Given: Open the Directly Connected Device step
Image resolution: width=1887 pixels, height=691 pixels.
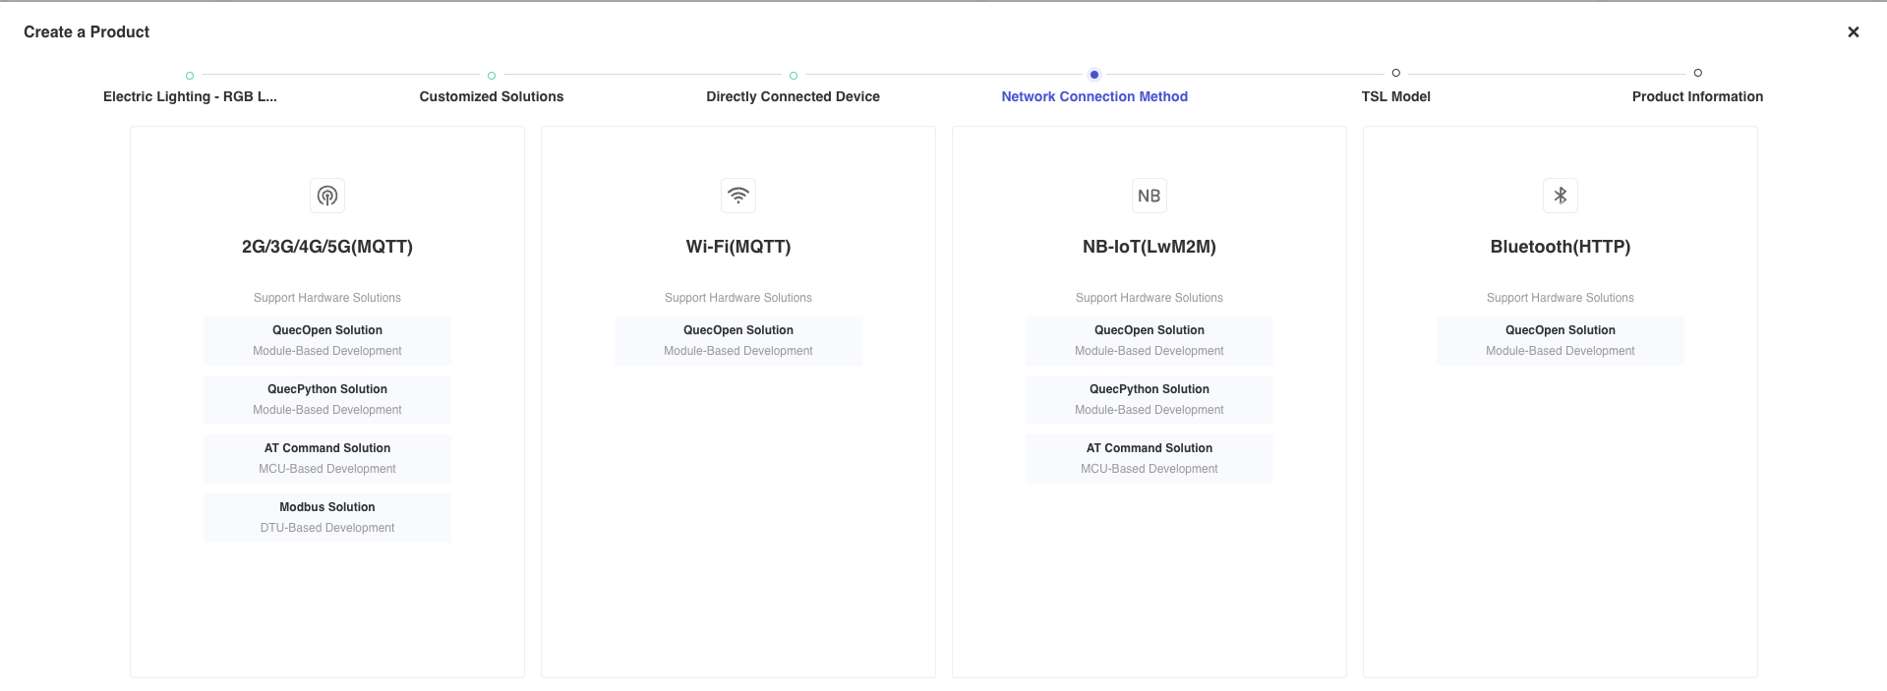Looking at the screenshot, I should pyautogui.click(x=794, y=96).
